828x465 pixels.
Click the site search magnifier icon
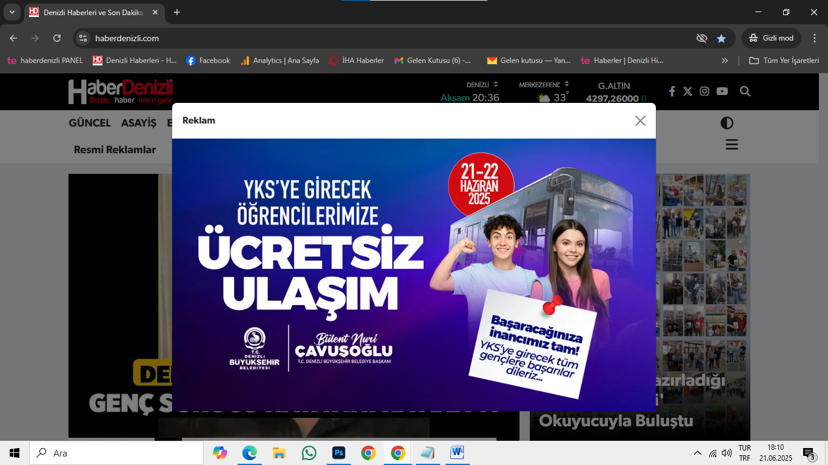point(745,91)
